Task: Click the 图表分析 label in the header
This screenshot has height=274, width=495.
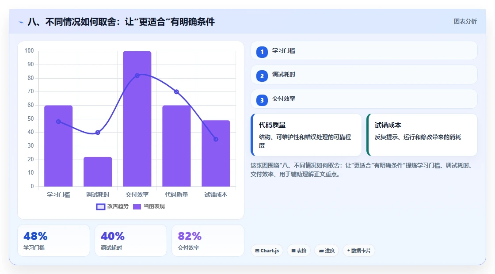Action: (465, 22)
